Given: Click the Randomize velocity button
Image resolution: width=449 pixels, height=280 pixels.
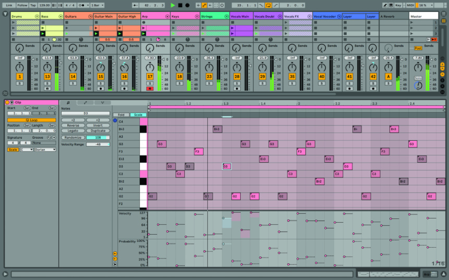Looking at the screenshot, I should tap(72, 137).
